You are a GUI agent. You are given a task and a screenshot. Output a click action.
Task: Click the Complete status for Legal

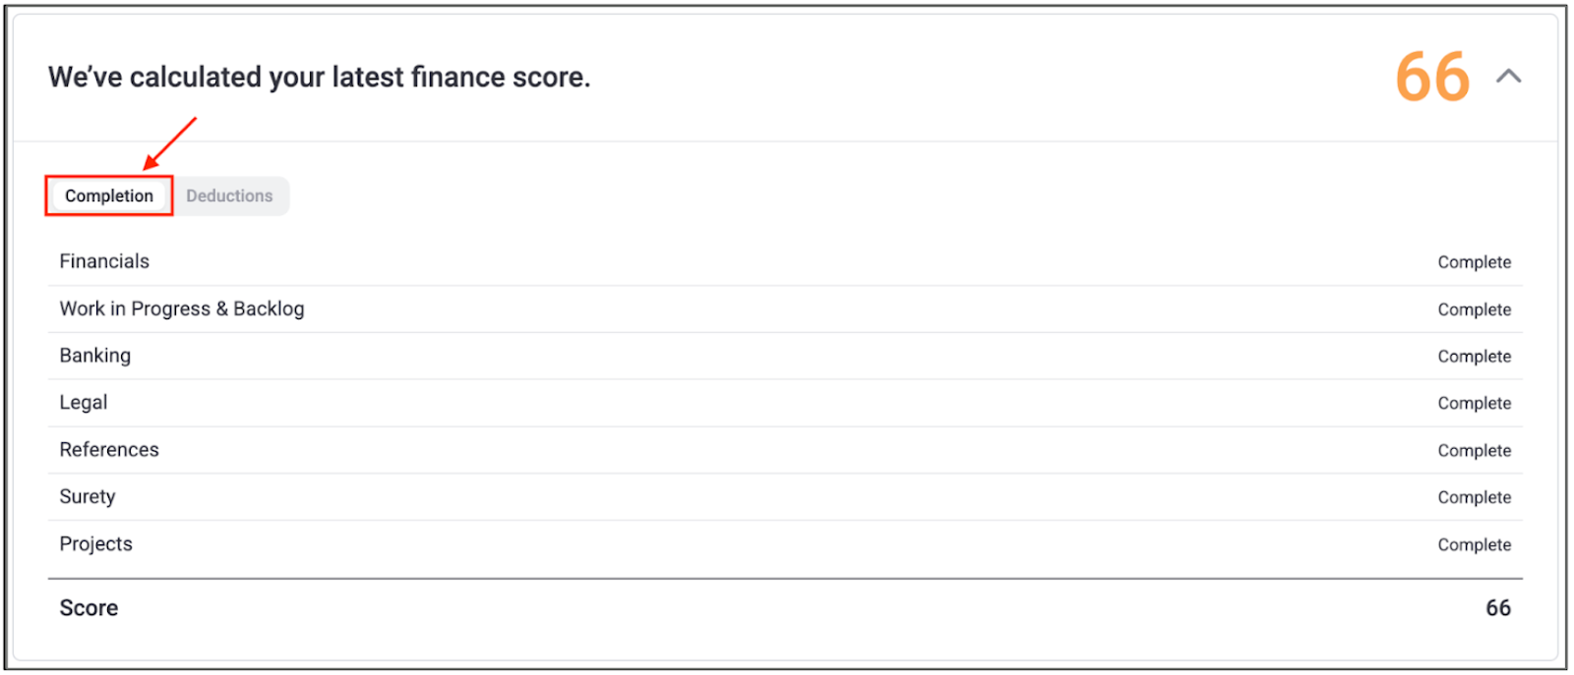tap(1474, 404)
